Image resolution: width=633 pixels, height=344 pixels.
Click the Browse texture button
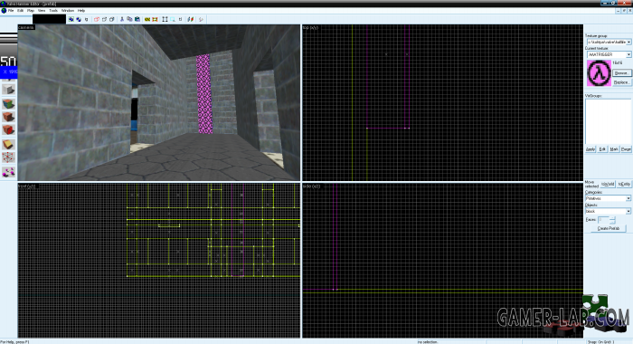coord(621,73)
